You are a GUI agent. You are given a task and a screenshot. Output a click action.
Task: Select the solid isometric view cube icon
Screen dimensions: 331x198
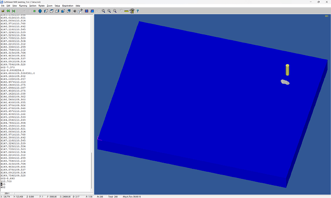tap(40, 11)
